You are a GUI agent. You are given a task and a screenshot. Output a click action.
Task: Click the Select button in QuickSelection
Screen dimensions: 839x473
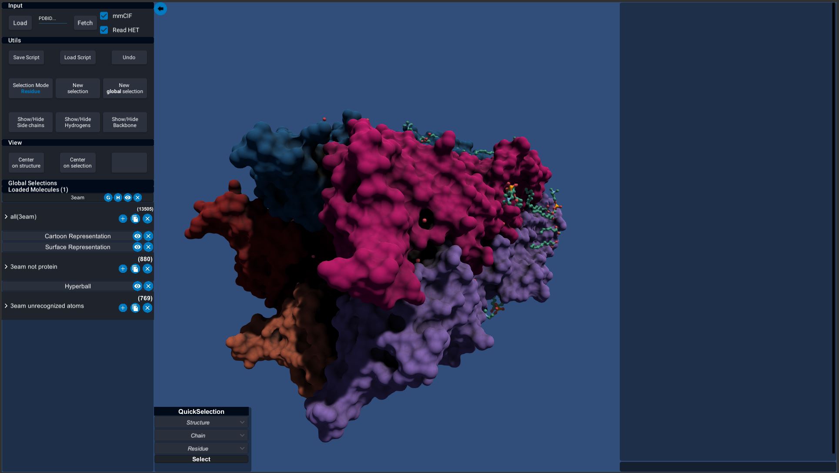(201, 459)
